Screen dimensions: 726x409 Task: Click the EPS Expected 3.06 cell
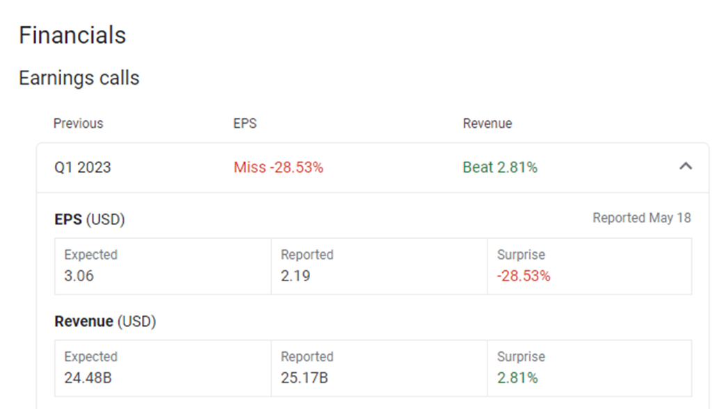[163, 266]
